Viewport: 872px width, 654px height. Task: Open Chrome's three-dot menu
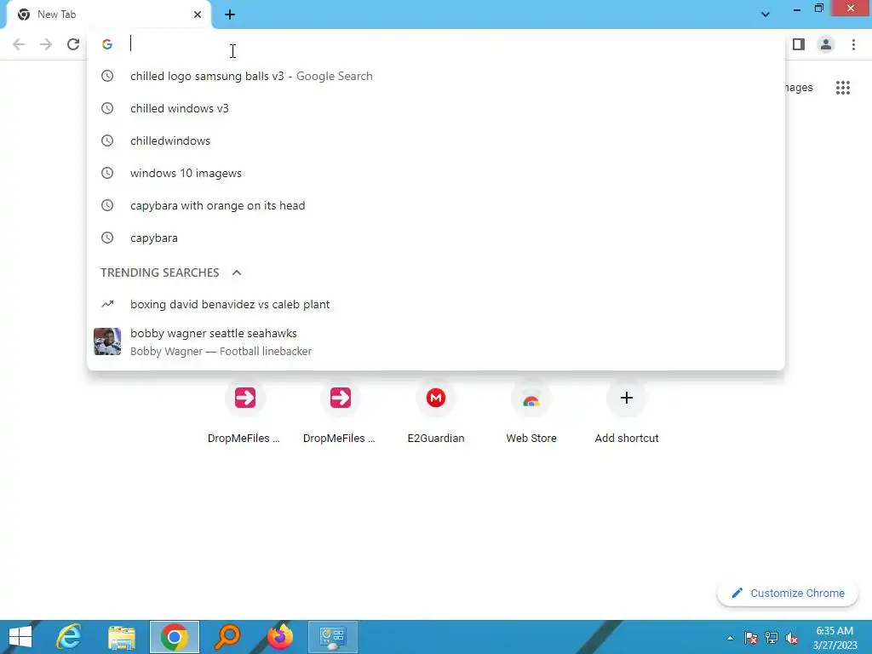853,44
